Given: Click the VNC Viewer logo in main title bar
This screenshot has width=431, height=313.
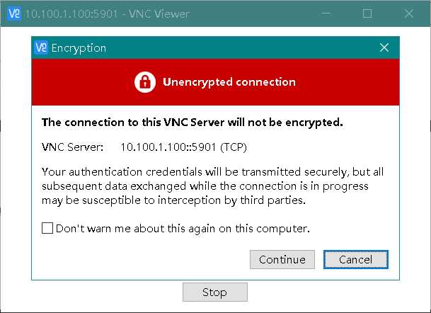Looking at the screenshot, I should (x=14, y=13).
